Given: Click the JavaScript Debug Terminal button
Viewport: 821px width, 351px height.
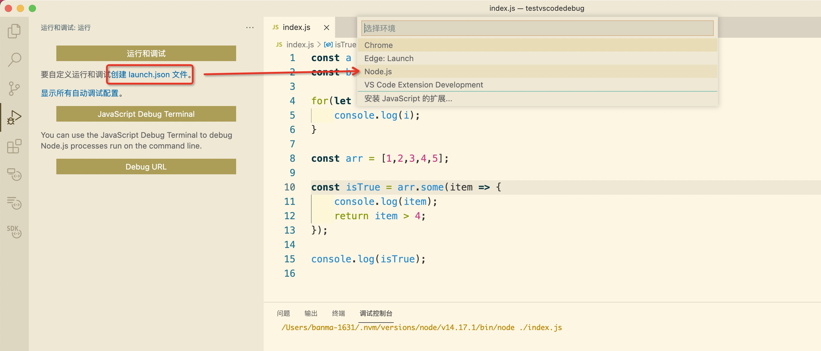Looking at the screenshot, I should point(146,114).
